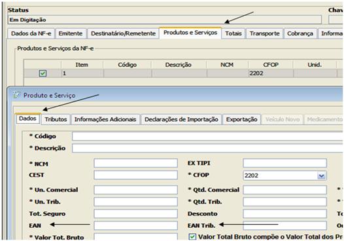The width and height of the screenshot is (344, 241).
Task: Switch to Declarações de Importação tab
Action: [181, 119]
